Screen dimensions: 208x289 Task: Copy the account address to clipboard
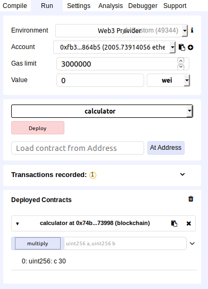tap(182, 47)
